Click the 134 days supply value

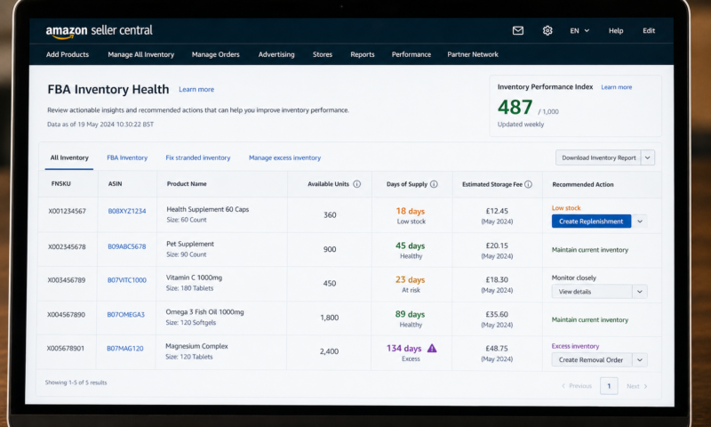(404, 348)
